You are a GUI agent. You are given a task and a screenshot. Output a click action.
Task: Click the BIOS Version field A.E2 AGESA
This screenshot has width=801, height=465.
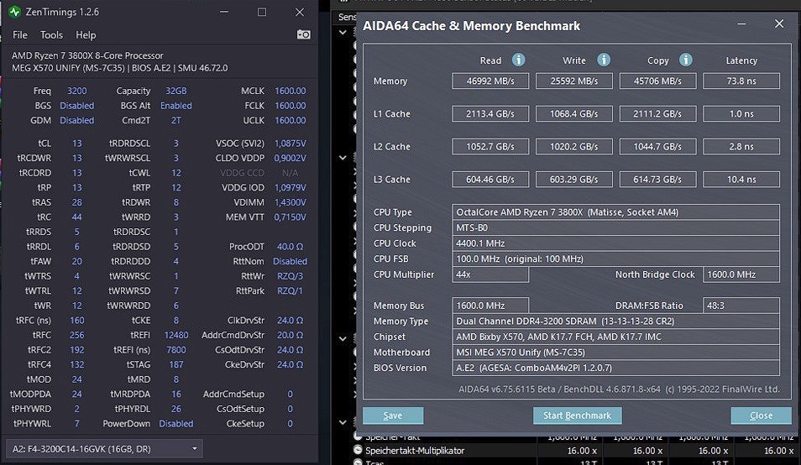coord(615,368)
